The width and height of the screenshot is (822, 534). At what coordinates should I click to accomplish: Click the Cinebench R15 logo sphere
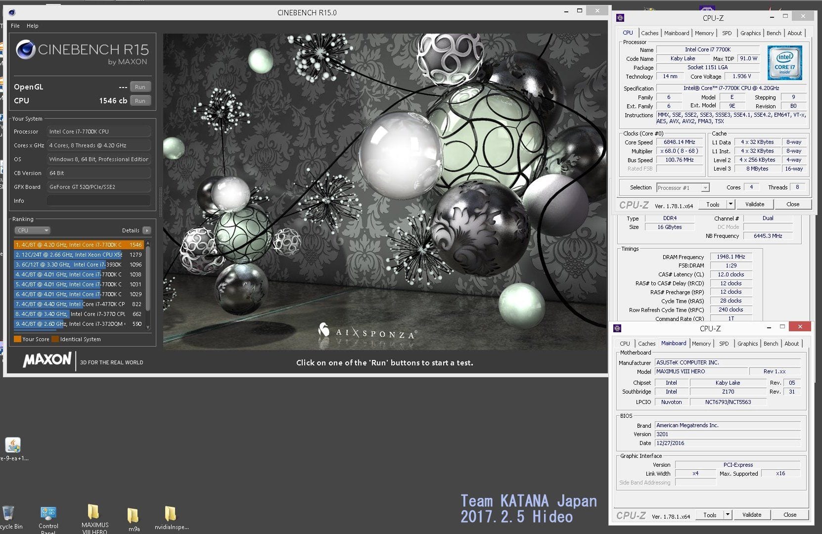[x=26, y=49]
